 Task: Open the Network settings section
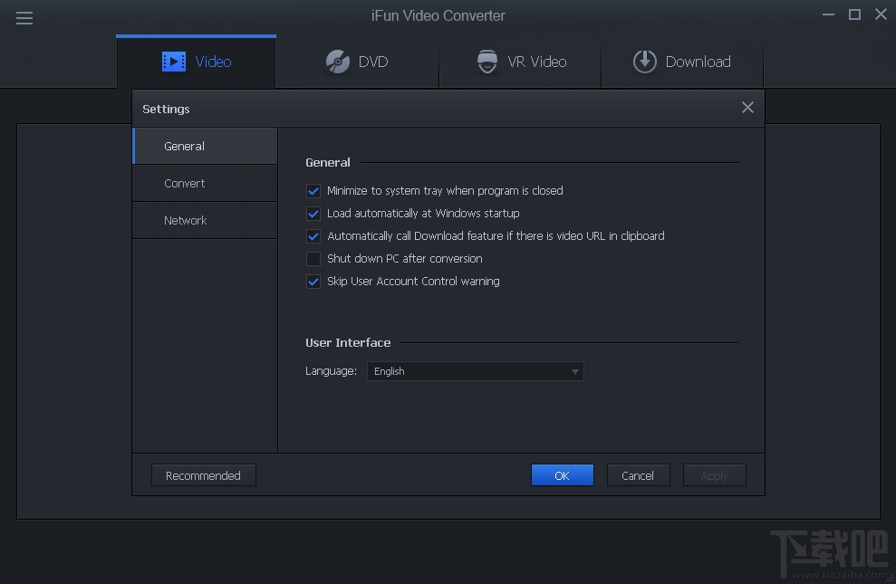point(185,220)
